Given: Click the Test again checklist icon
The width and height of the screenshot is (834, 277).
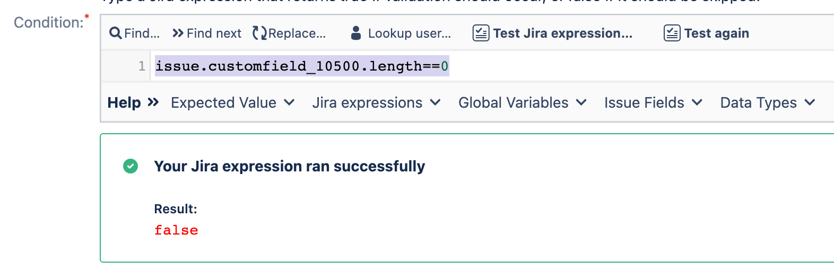Looking at the screenshot, I should [x=672, y=33].
